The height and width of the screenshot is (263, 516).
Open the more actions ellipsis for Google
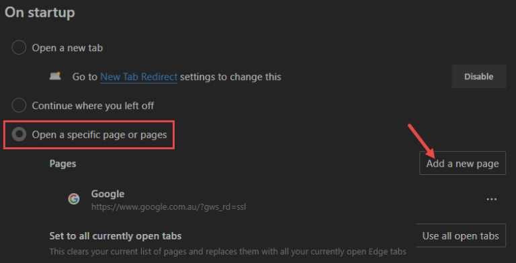click(x=491, y=199)
